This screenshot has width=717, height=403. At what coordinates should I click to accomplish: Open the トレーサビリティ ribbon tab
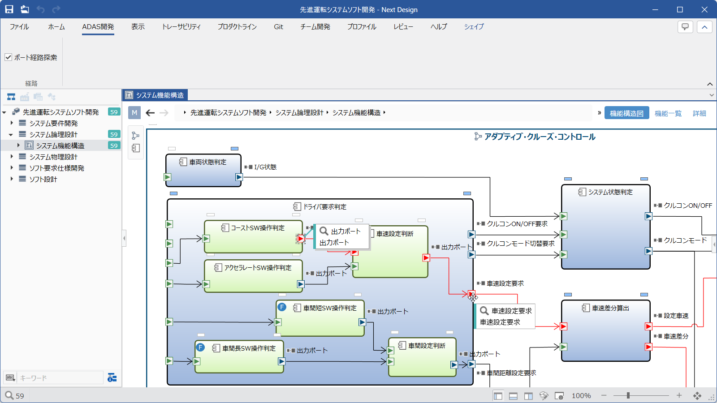coord(181,27)
